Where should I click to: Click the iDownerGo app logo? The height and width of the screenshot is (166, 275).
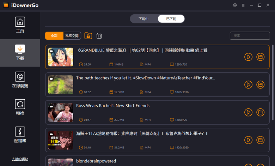6,5
